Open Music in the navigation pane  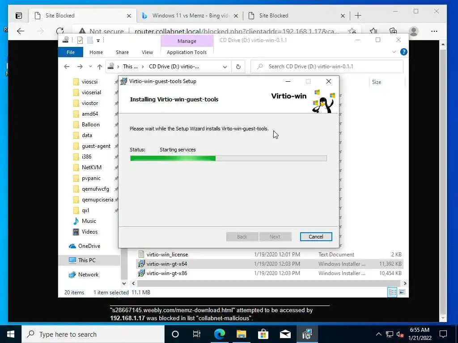[x=89, y=221]
